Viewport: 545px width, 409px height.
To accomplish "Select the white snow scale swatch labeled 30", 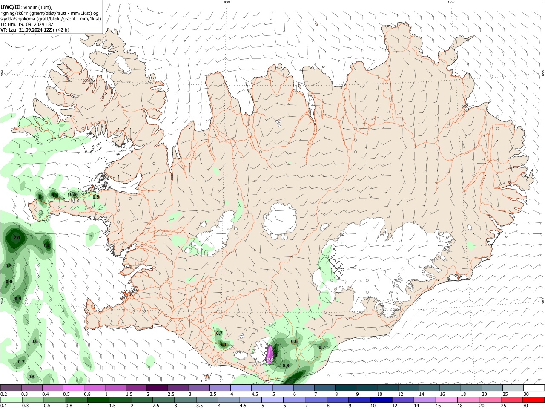I will 534,388.
